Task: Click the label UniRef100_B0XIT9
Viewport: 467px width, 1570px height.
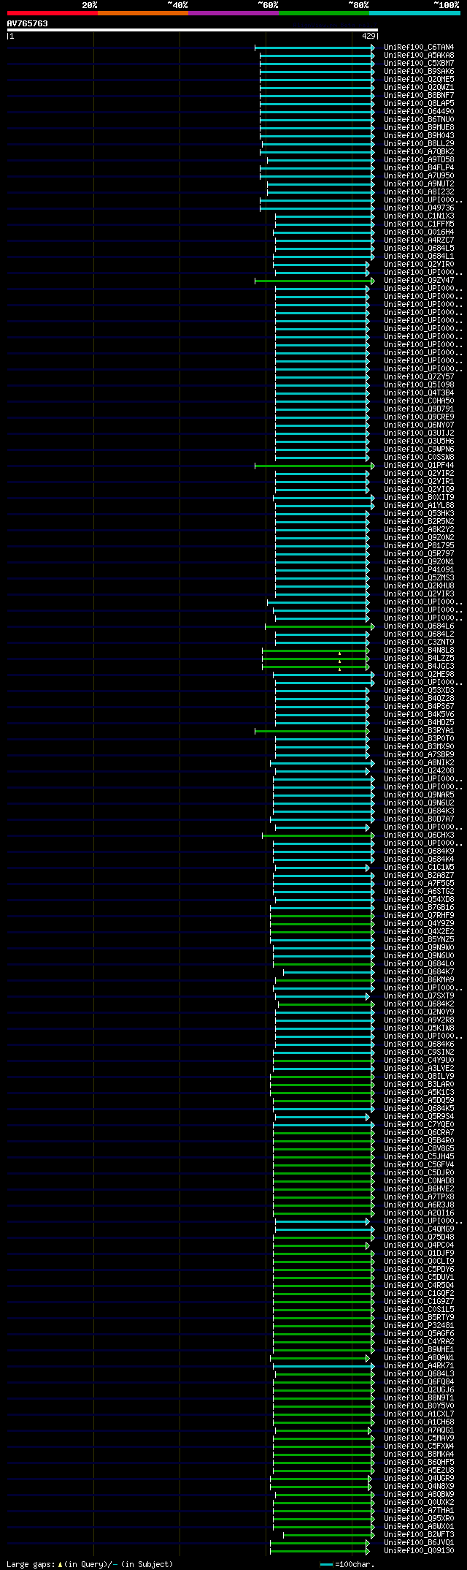Action: point(419,498)
